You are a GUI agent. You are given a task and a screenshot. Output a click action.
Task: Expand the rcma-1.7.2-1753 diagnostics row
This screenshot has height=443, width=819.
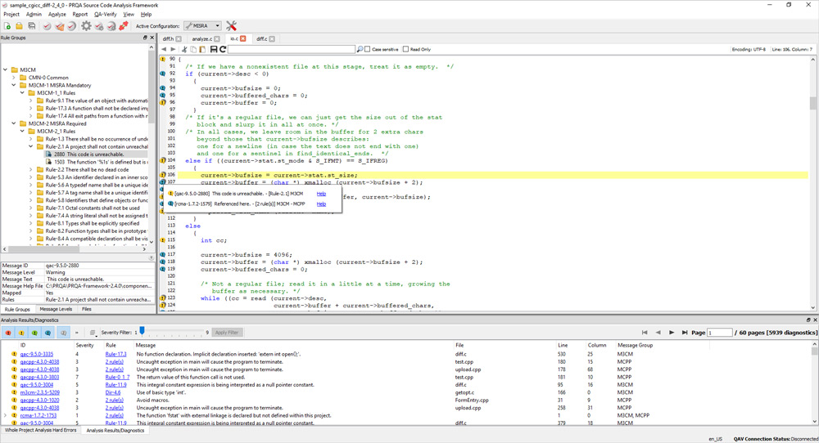point(5,415)
